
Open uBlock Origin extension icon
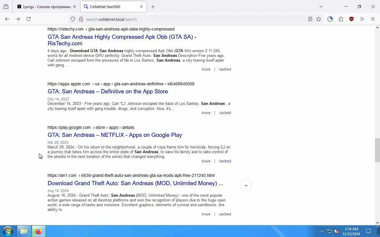click(351, 19)
